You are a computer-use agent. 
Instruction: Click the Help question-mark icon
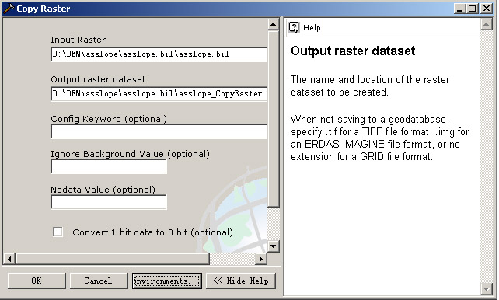tap(294, 27)
